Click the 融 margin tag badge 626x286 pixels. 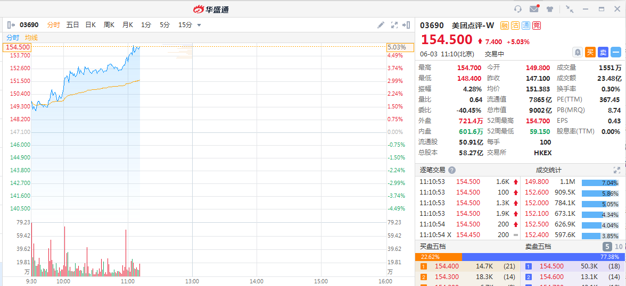click(x=504, y=26)
